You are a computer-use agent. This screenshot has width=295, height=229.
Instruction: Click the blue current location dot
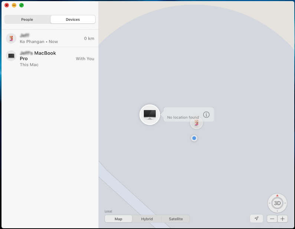(x=194, y=138)
